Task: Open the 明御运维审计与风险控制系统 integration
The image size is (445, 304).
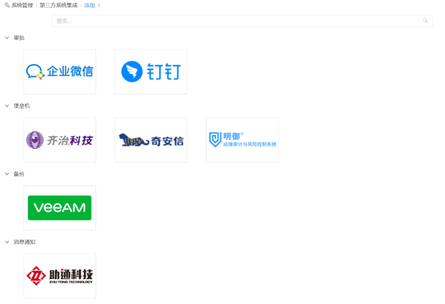Action: click(x=242, y=140)
